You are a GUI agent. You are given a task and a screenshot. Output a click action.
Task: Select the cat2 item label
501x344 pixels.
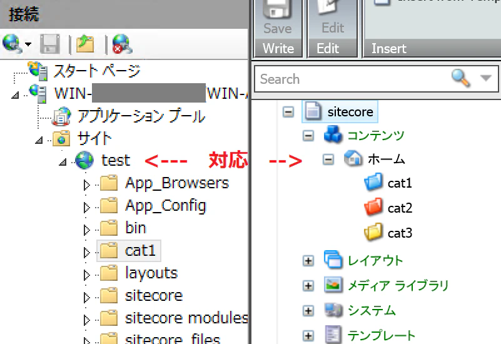point(400,208)
